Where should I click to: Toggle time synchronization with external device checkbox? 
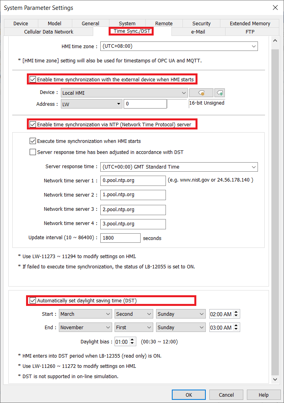pyautogui.click(x=33, y=79)
